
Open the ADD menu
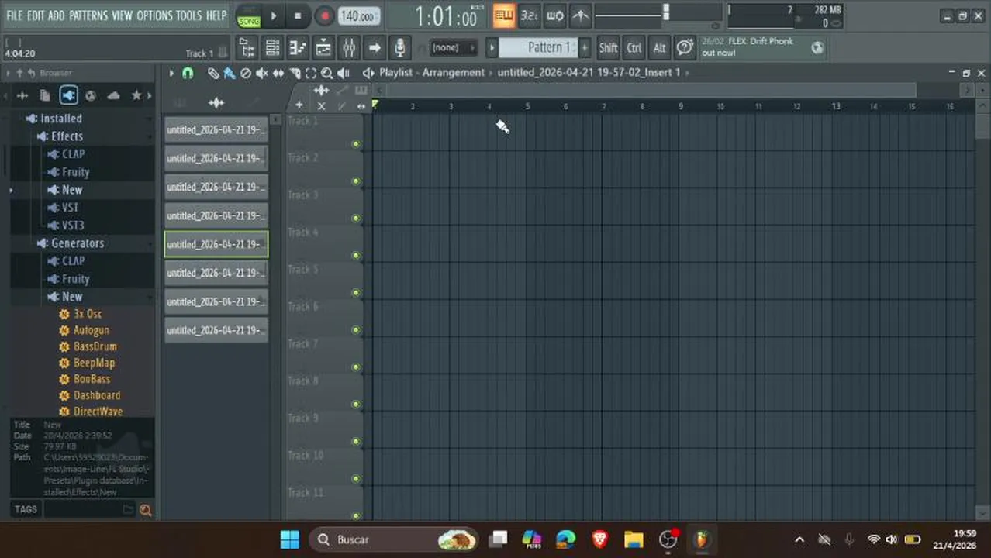click(x=56, y=15)
